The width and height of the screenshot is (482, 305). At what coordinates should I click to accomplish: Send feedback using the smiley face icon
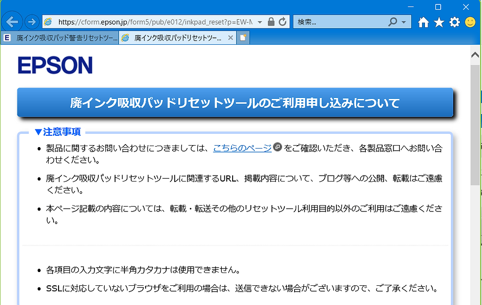[470, 22]
